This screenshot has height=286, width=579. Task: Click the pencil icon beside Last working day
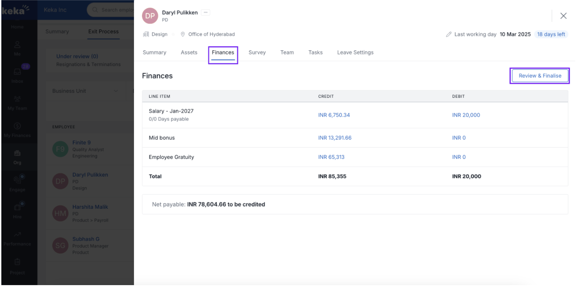[x=448, y=34]
